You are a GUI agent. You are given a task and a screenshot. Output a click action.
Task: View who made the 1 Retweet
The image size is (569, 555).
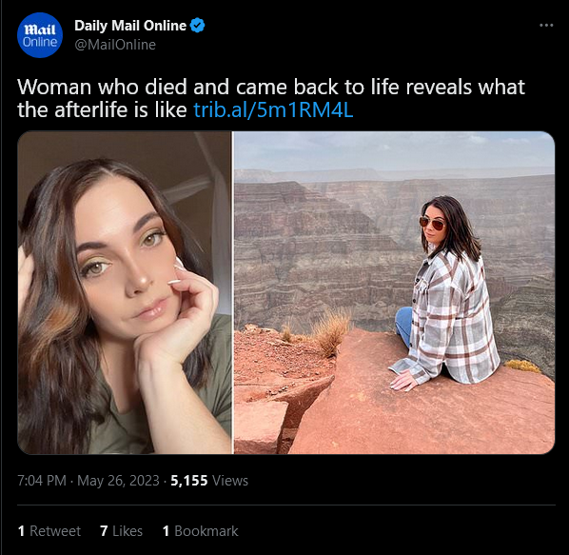[49, 531]
